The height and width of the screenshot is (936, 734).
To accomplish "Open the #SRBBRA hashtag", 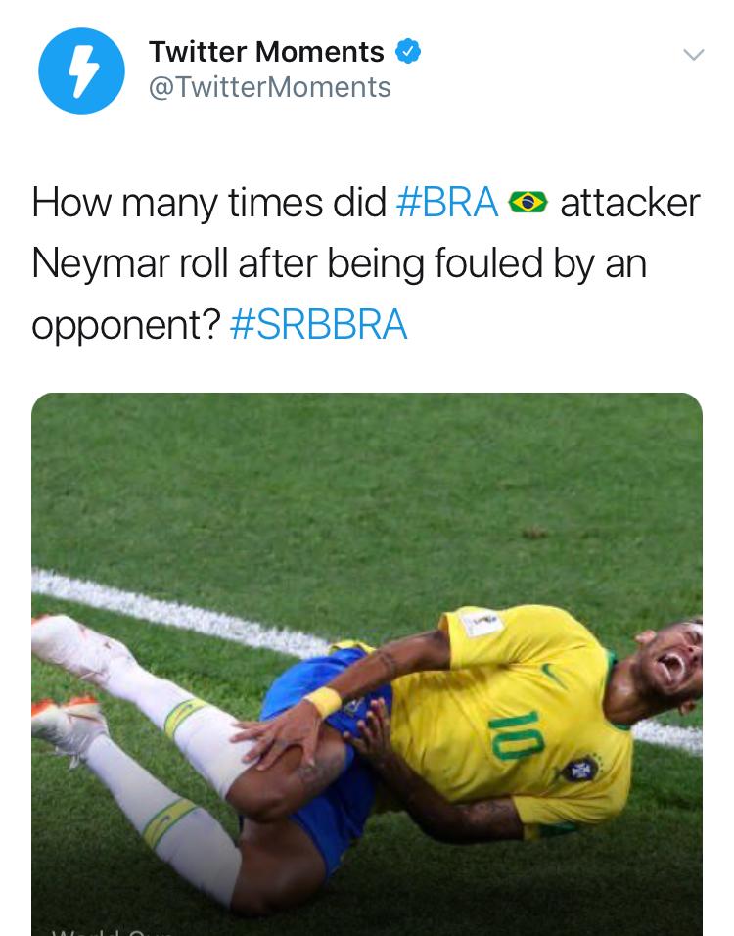I will coord(319,324).
